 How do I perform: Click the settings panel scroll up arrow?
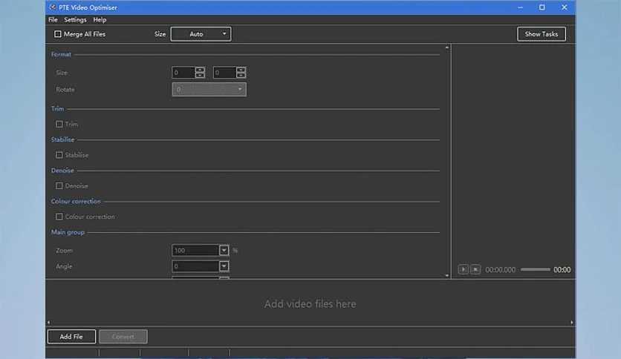[x=446, y=47]
